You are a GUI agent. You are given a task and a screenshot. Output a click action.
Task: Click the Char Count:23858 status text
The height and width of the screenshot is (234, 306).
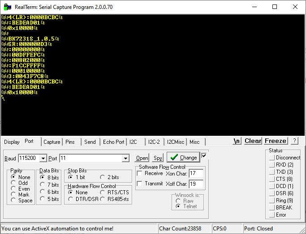click(x=180, y=229)
